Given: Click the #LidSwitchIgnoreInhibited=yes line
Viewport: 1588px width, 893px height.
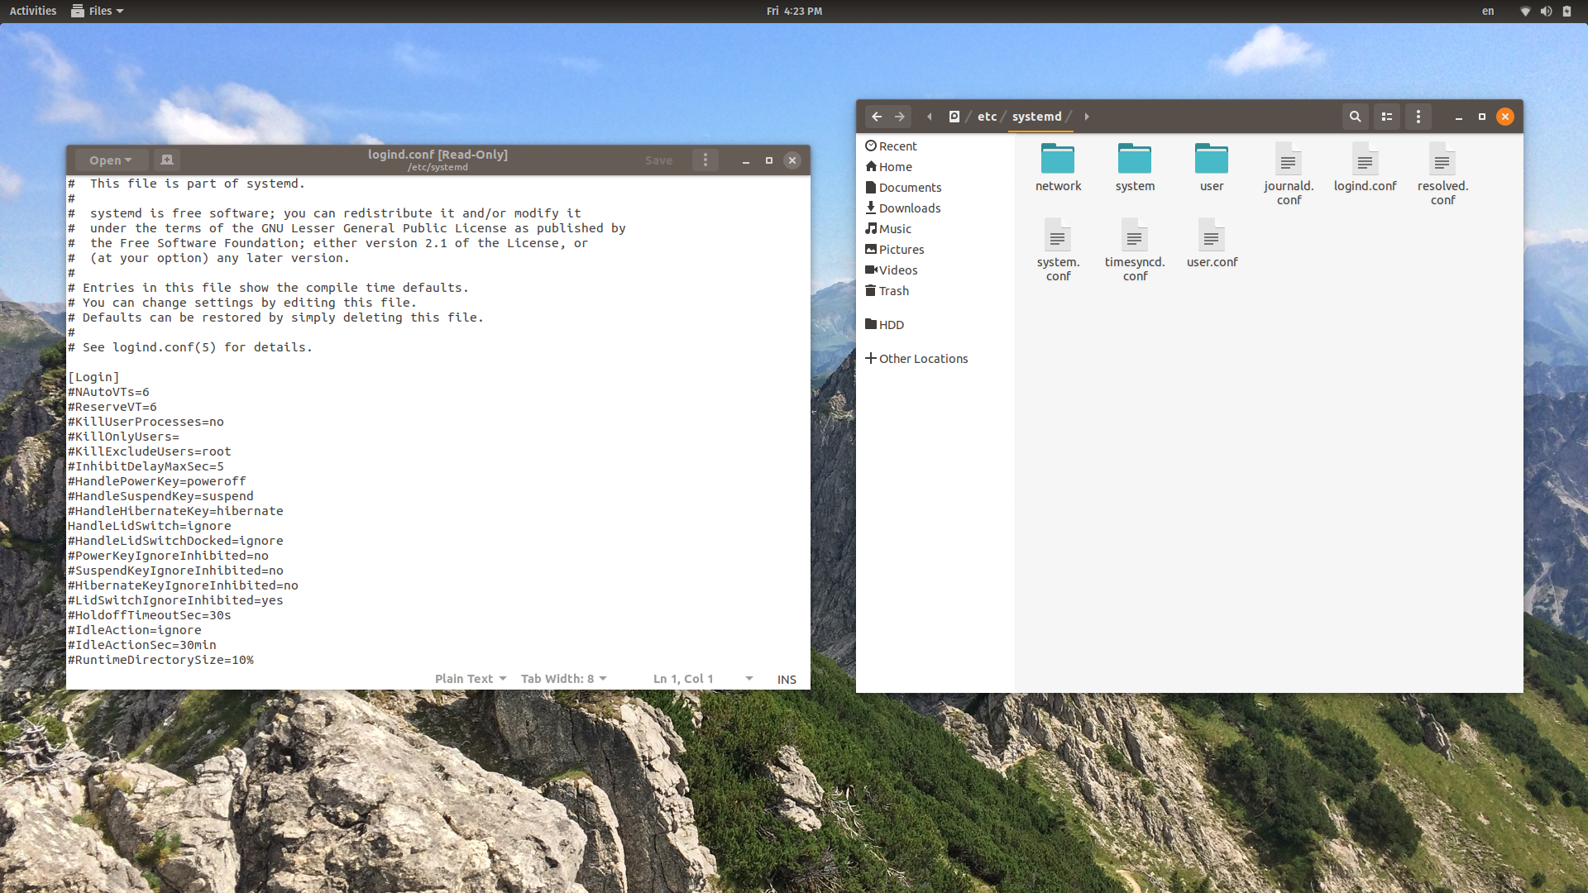Looking at the screenshot, I should (175, 600).
